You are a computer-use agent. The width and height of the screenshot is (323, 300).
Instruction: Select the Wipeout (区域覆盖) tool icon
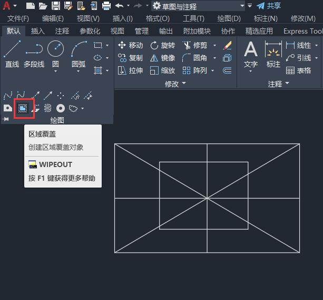(23, 108)
